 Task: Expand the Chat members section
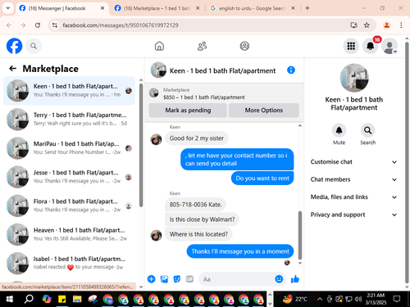[x=353, y=179]
